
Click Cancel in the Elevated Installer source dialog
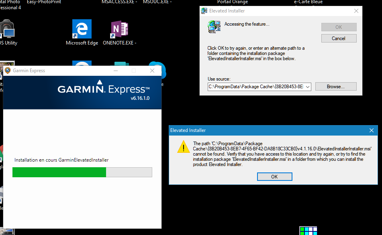pyautogui.click(x=339, y=38)
